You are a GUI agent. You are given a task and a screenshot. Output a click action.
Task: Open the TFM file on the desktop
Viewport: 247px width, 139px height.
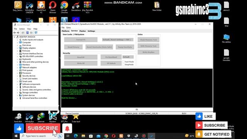(x=227, y=22)
